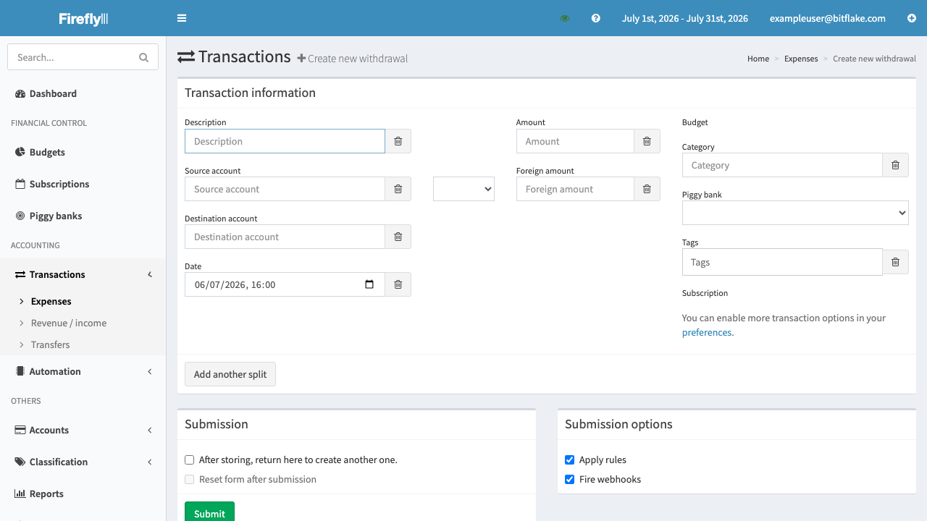The image size is (927, 521).
Task: Focus the Tags input field
Action: point(782,262)
